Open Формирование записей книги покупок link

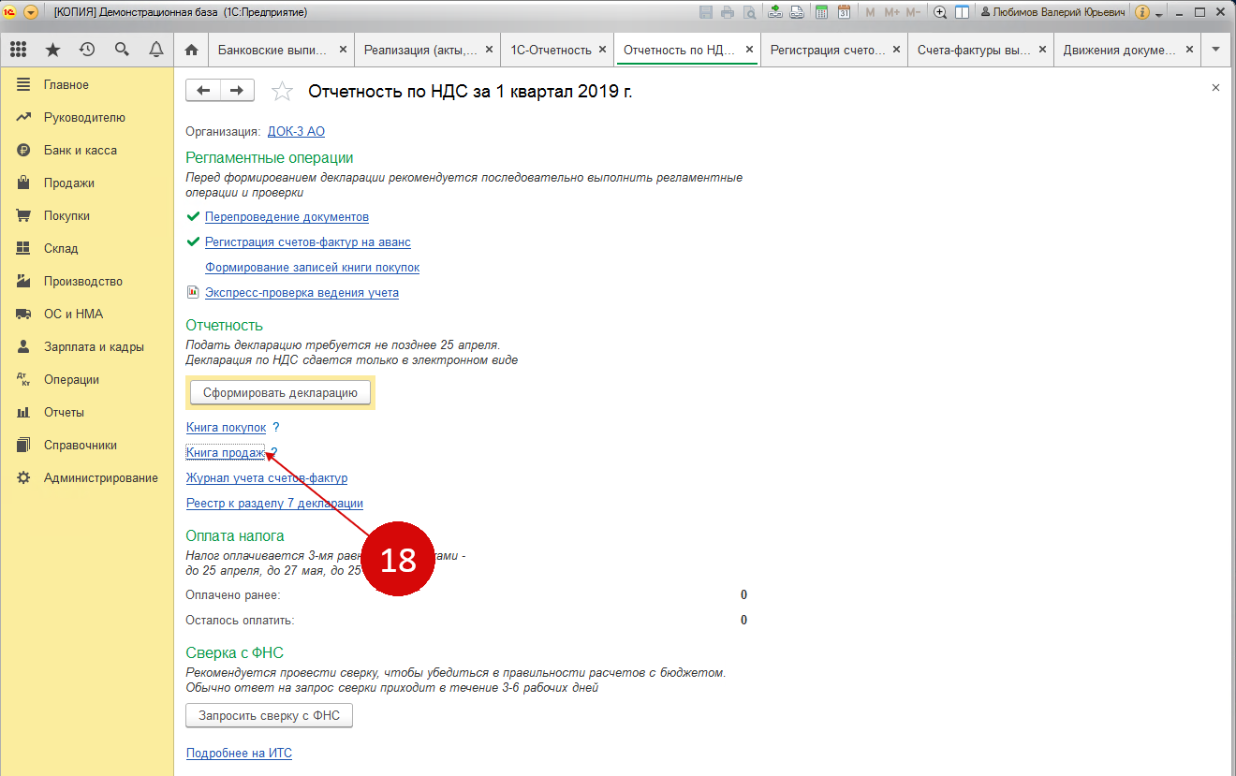[x=312, y=267]
